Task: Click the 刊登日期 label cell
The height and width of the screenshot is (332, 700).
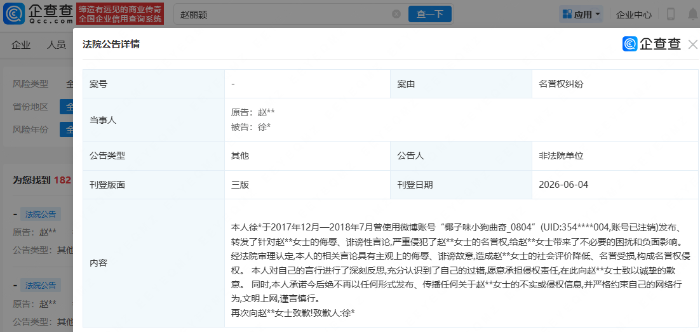Action: coord(461,184)
